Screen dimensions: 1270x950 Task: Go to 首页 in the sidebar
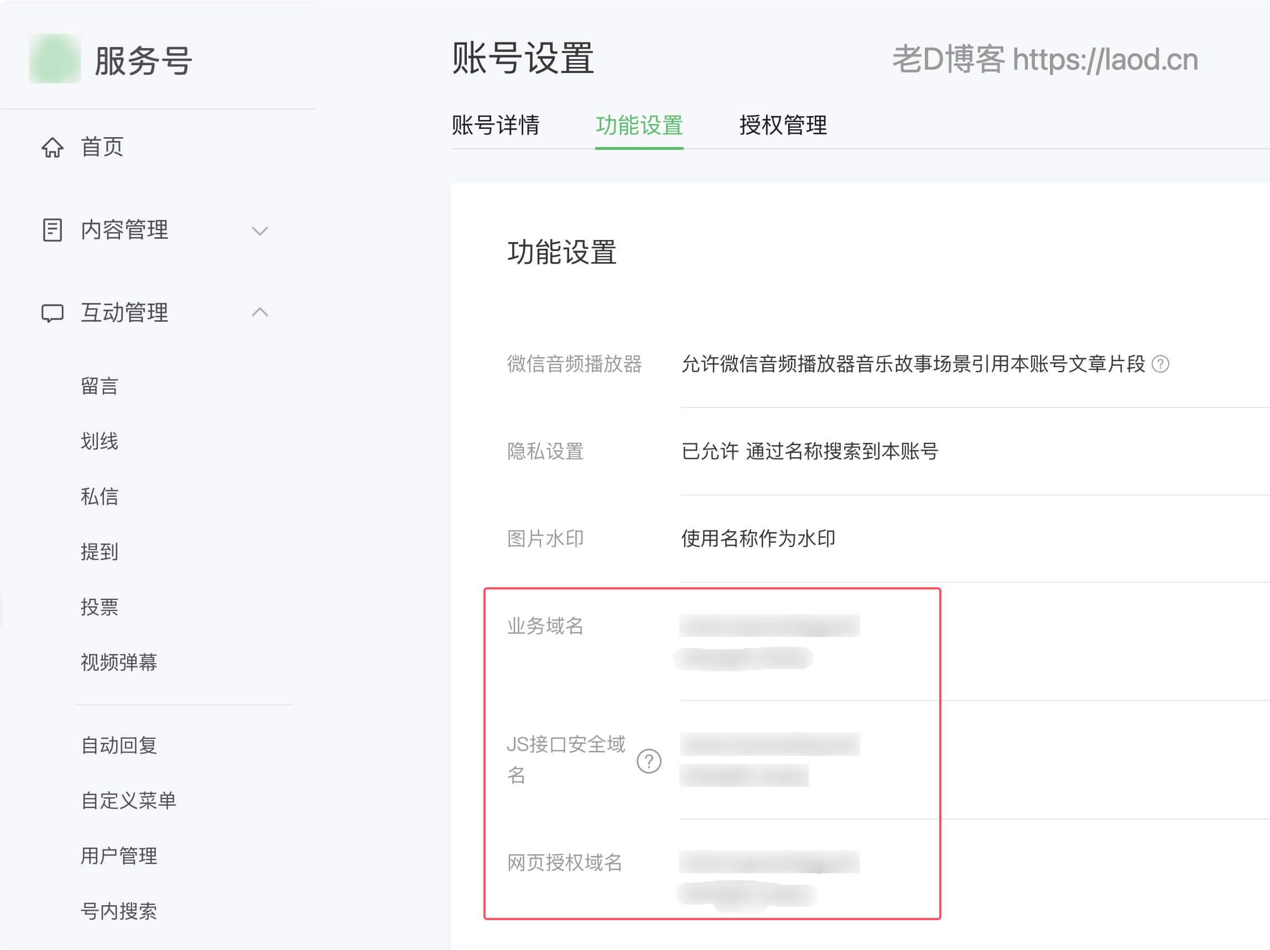pyautogui.click(x=102, y=147)
